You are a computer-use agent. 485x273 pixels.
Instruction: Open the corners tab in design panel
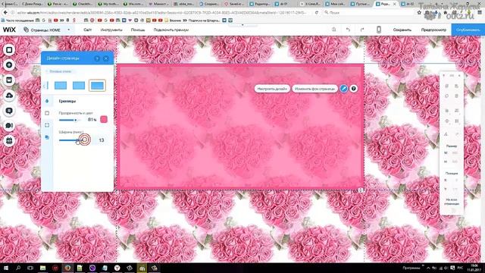click(x=47, y=125)
